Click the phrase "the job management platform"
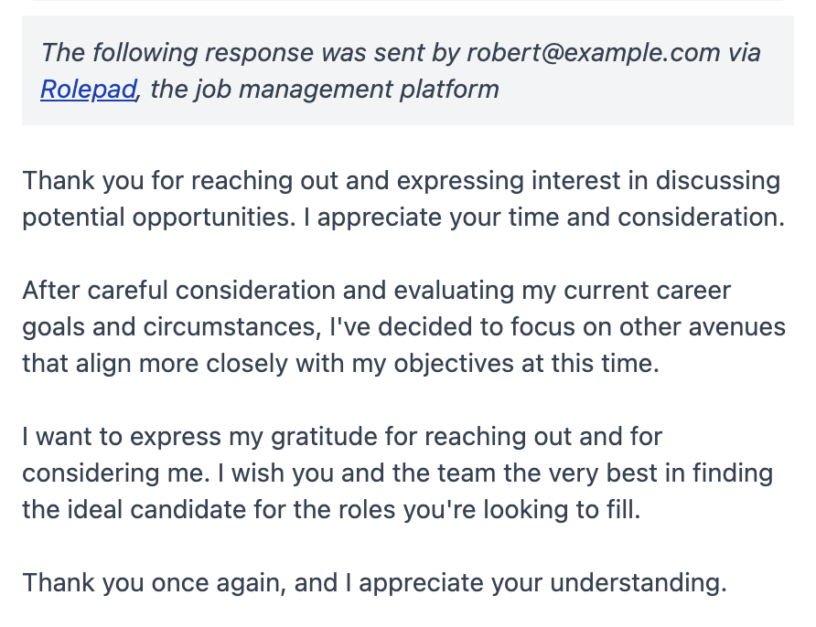The width and height of the screenshot is (816, 627). click(325, 90)
